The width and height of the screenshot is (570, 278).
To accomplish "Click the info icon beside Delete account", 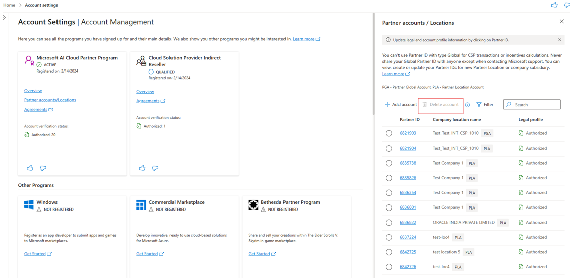I will point(467,105).
